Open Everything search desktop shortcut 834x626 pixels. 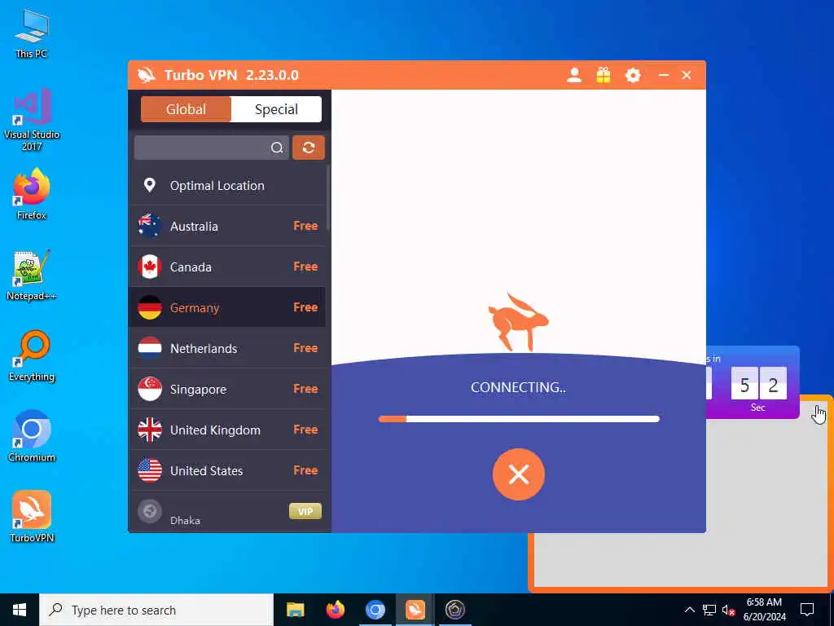(x=32, y=355)
